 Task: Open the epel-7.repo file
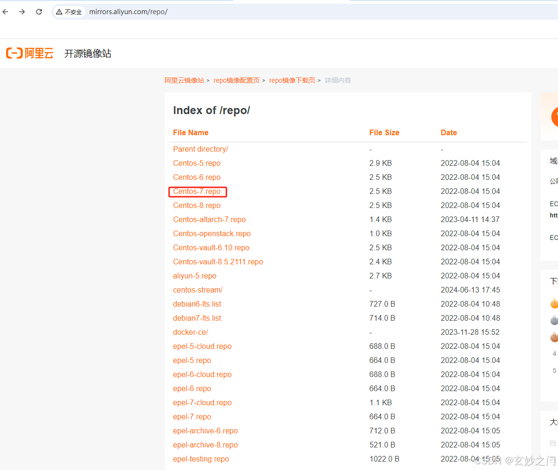[x=192, y=416]
